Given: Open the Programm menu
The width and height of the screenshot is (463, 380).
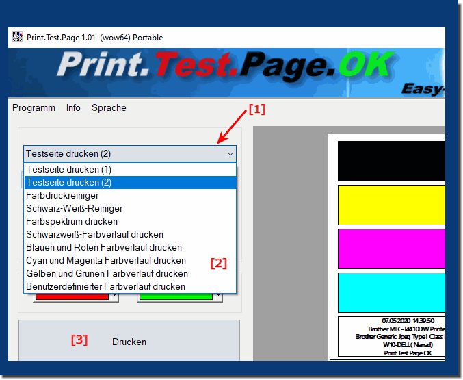Looking at the screenshot, I should coord(34,108).
